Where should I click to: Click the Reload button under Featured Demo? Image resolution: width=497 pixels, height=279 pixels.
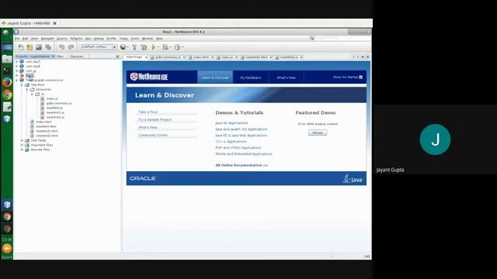[318, 133]
